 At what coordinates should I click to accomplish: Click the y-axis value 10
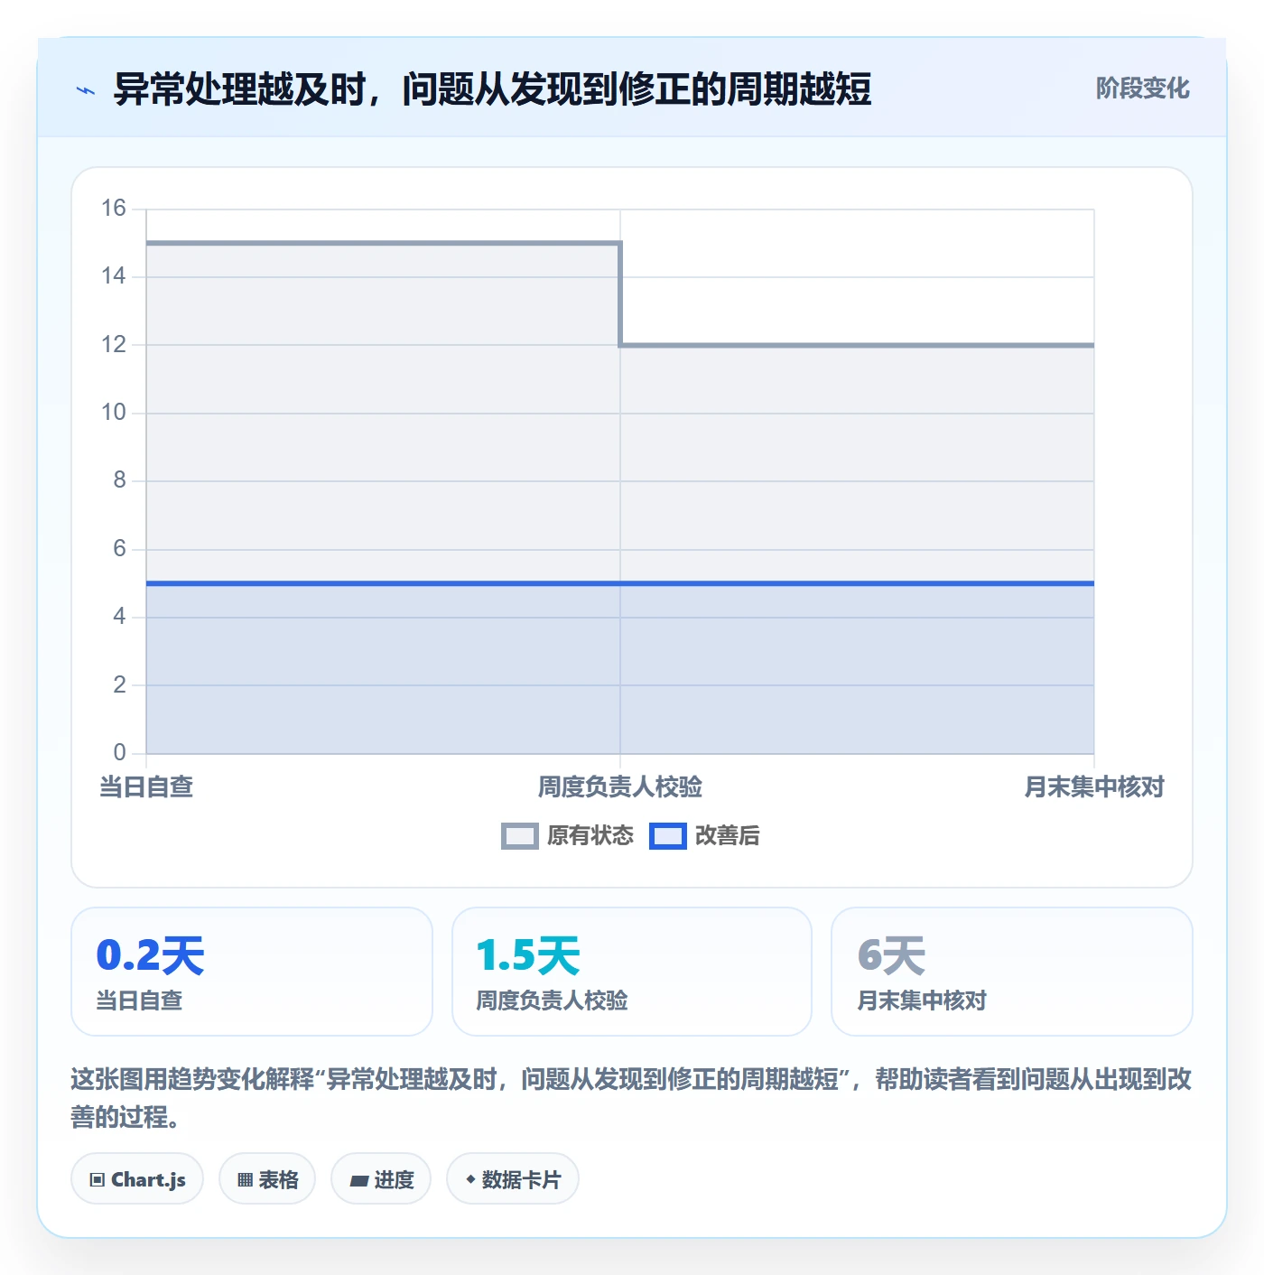114,413
